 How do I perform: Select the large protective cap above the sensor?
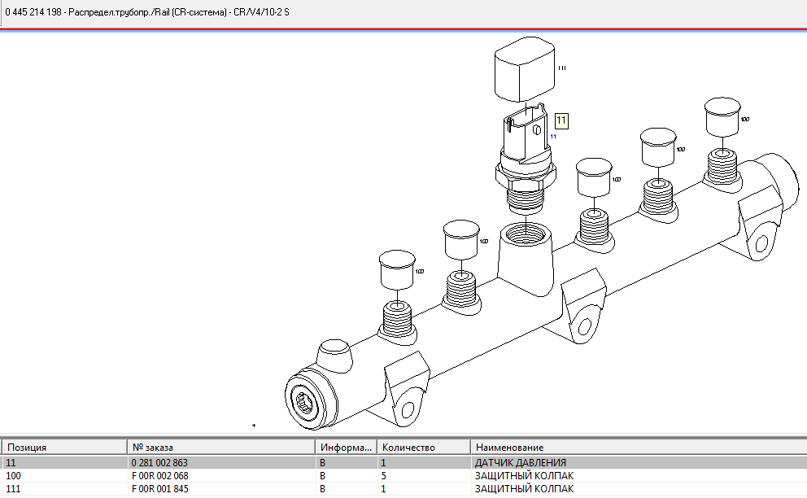tap(524, 72)
